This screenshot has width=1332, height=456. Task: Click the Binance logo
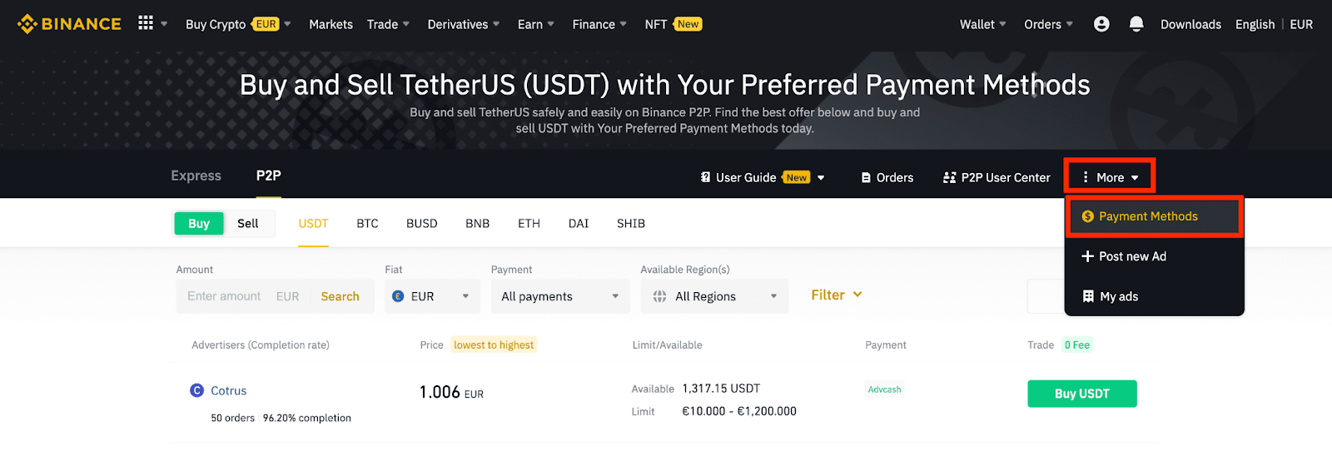coord(69,24)
